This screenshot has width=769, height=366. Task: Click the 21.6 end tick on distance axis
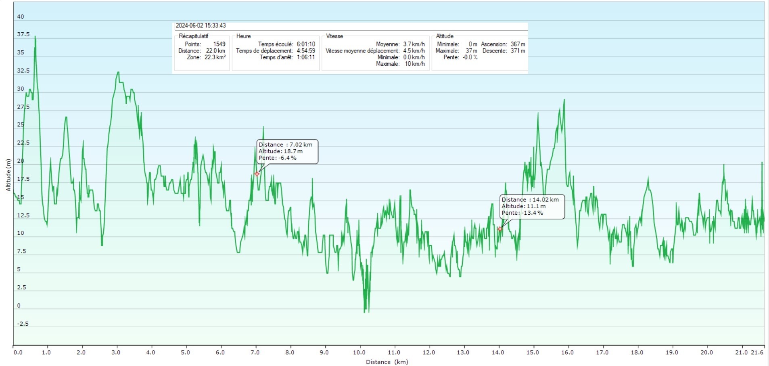click(757, 352)
